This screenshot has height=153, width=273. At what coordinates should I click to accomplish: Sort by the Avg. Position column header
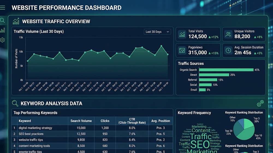coord(161,121)
